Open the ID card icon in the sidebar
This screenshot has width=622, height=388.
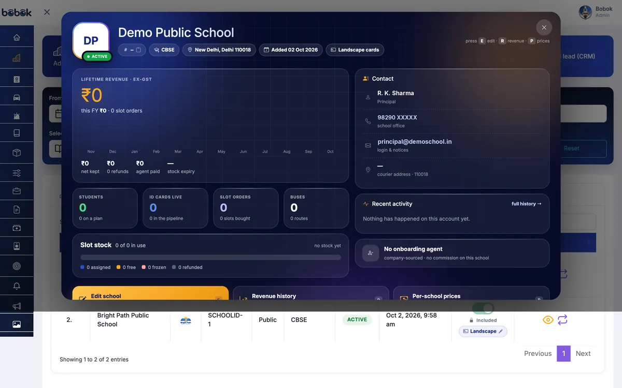point(17,246)
